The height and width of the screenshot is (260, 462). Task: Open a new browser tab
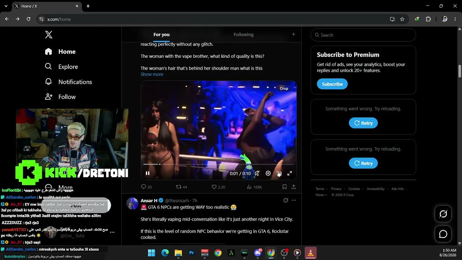tap(88, 6)
